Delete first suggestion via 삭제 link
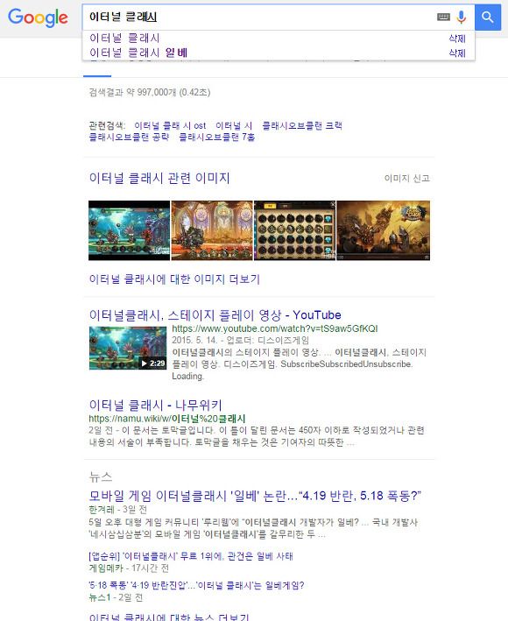The width and height of the screenshot is (508, 621). 457,39
